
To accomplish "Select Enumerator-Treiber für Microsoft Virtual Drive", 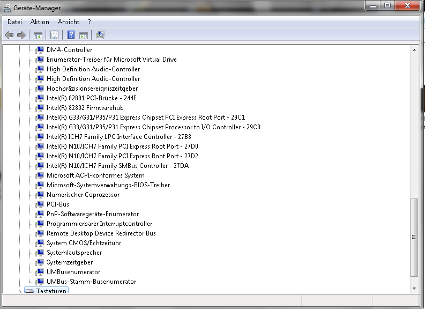I will tap(111, 60).
